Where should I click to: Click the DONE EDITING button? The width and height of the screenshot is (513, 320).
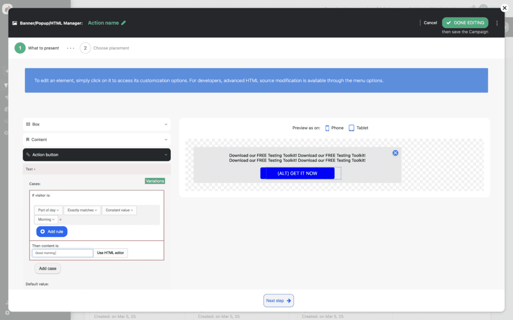pos(465,23)
